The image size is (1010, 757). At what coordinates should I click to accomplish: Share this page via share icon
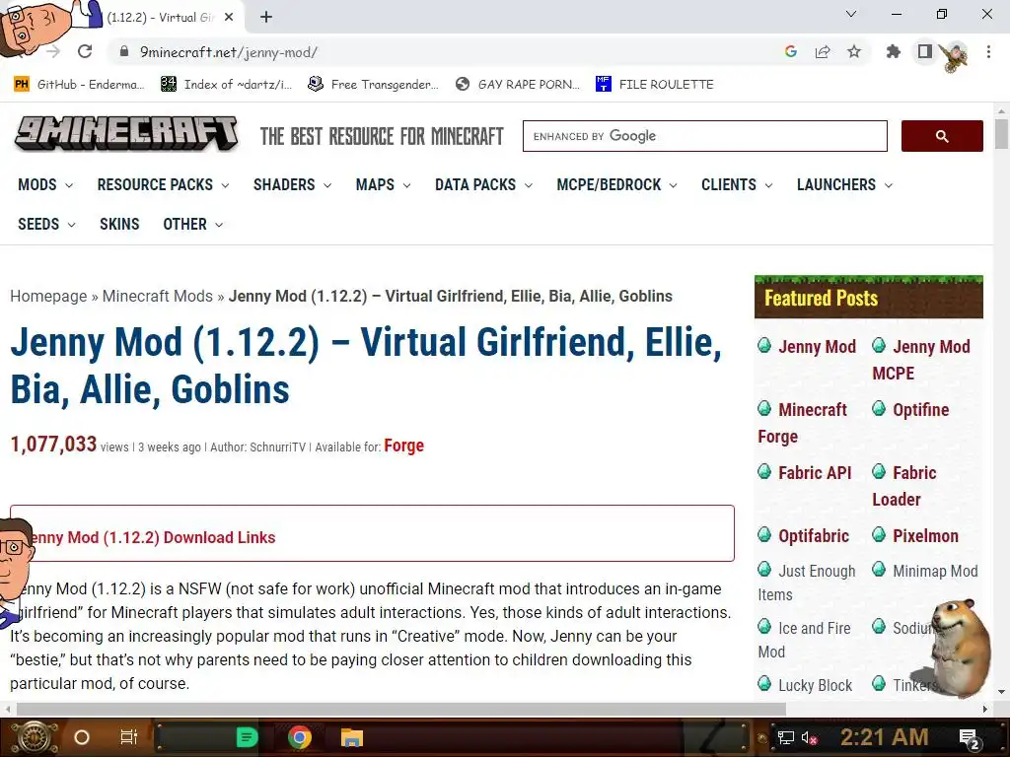823,51
